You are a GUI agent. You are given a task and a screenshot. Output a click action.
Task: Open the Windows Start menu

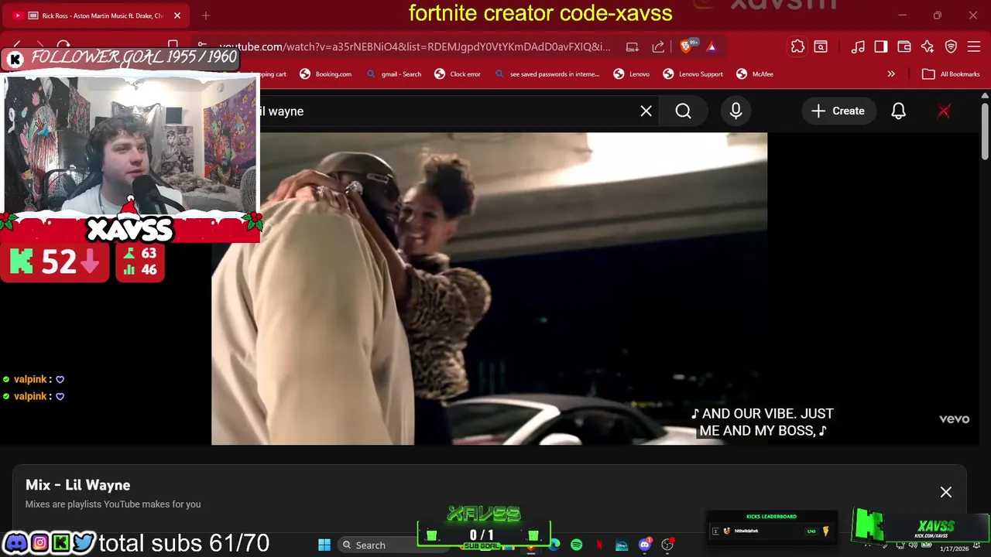point(324,545)
